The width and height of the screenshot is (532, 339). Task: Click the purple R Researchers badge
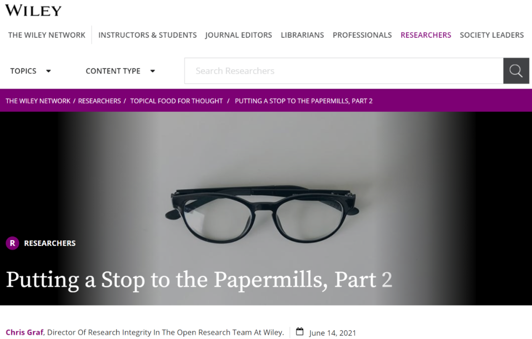point(12,243)
